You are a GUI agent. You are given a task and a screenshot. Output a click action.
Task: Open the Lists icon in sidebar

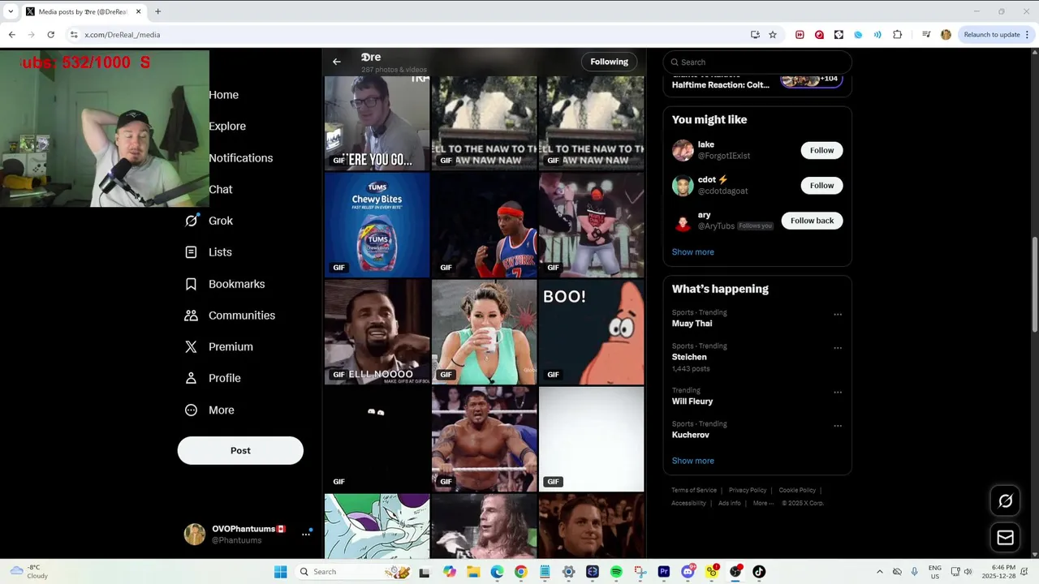[x=191, y=252]
